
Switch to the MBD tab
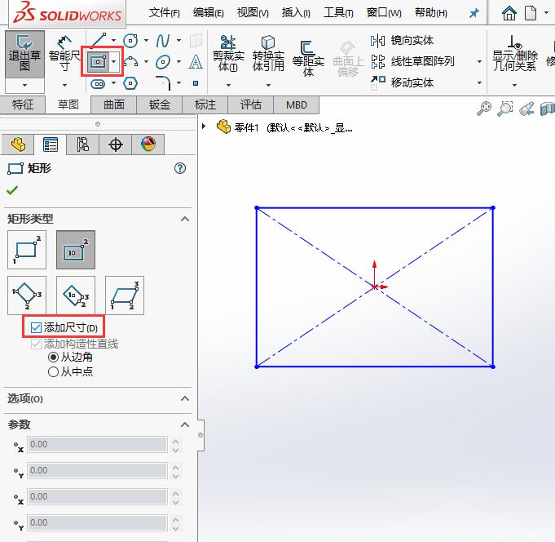tap(297, 104)
